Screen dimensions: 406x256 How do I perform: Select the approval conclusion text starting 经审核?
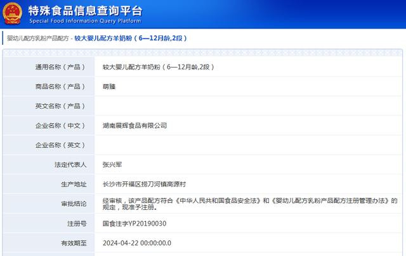coord(250,204)
